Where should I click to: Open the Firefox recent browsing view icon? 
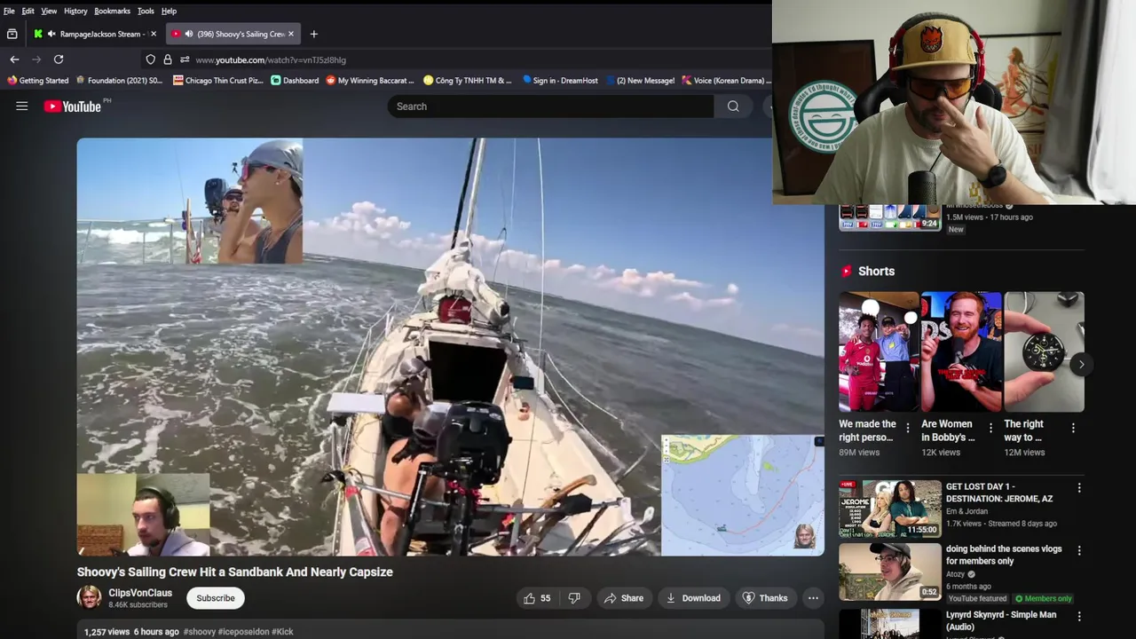click(12, 34)
